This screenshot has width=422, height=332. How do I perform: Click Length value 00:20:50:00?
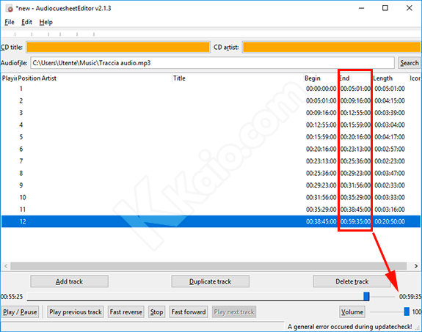click(390, 221)
